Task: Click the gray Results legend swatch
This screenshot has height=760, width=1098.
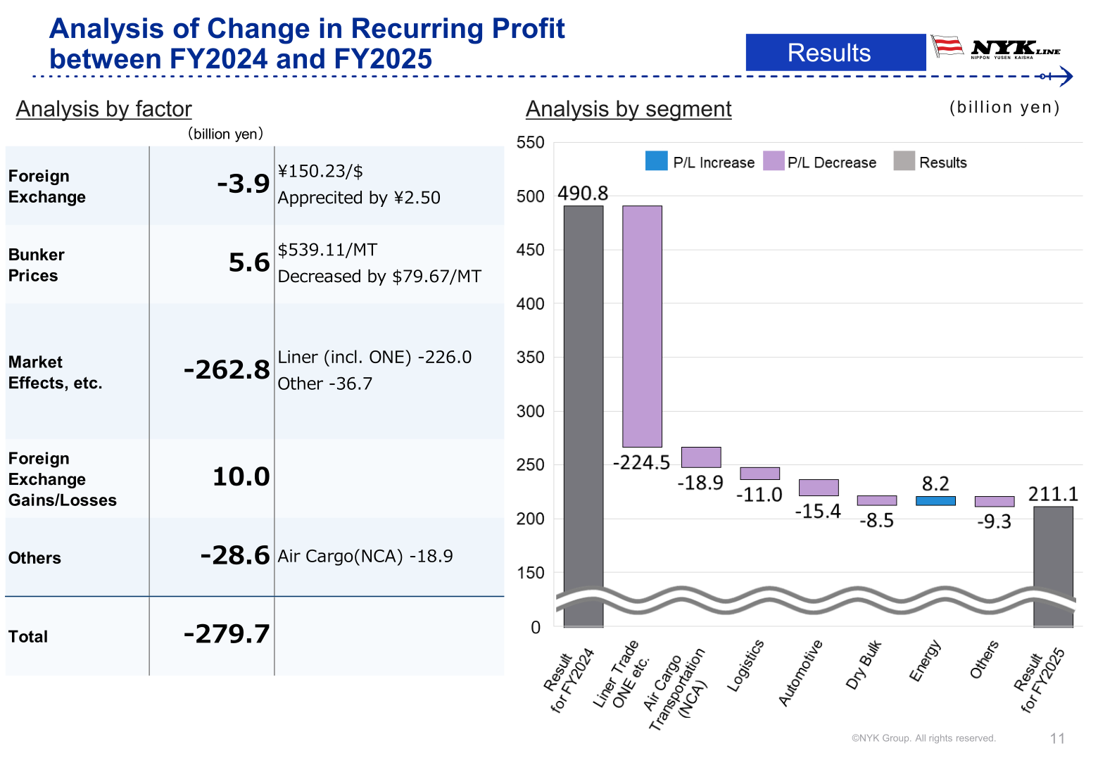Action: tap(904, 161)
